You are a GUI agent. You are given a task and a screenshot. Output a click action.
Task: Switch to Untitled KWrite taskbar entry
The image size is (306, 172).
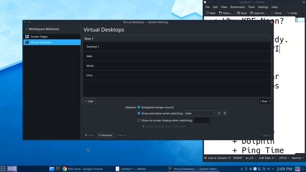pos(131,169)
